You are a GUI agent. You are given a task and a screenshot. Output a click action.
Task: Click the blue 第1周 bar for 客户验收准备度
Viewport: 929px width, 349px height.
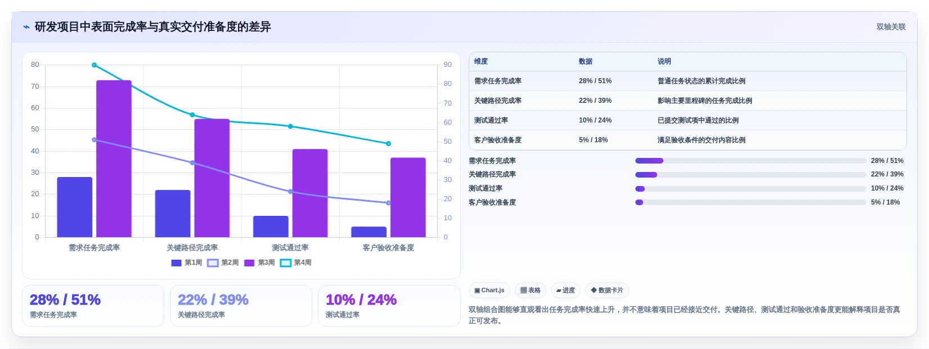point(369,232)
